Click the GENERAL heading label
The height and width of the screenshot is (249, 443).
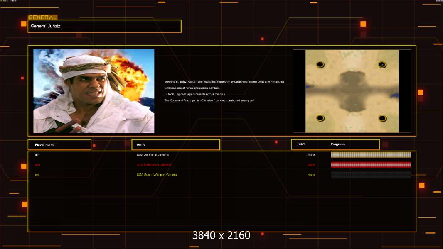tap(43, 17)
